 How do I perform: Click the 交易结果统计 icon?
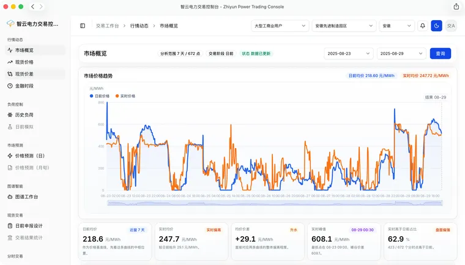point(10,237)
